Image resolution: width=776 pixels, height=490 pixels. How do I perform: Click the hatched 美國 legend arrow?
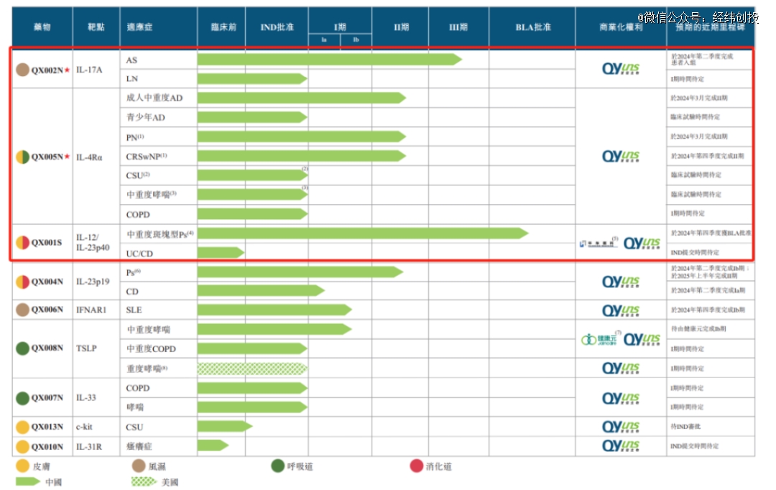144,481
